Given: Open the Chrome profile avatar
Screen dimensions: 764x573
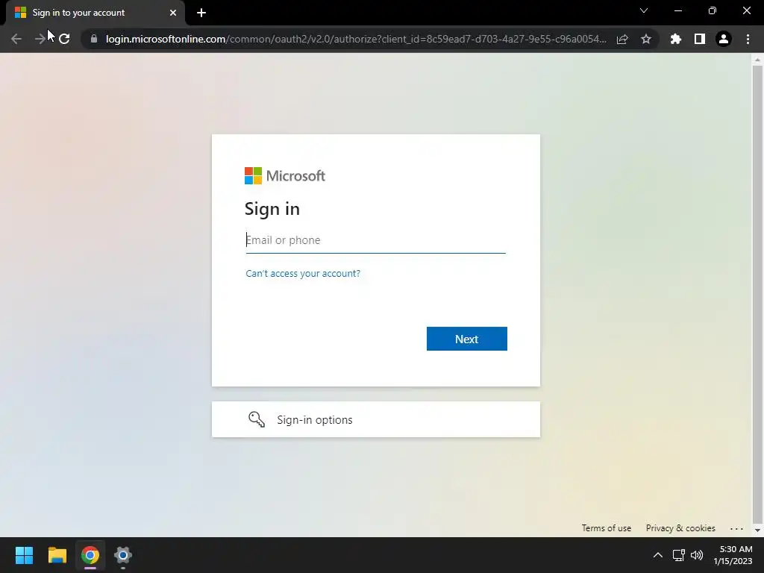Looking at the screenshot, I should [x=724, y=39].
